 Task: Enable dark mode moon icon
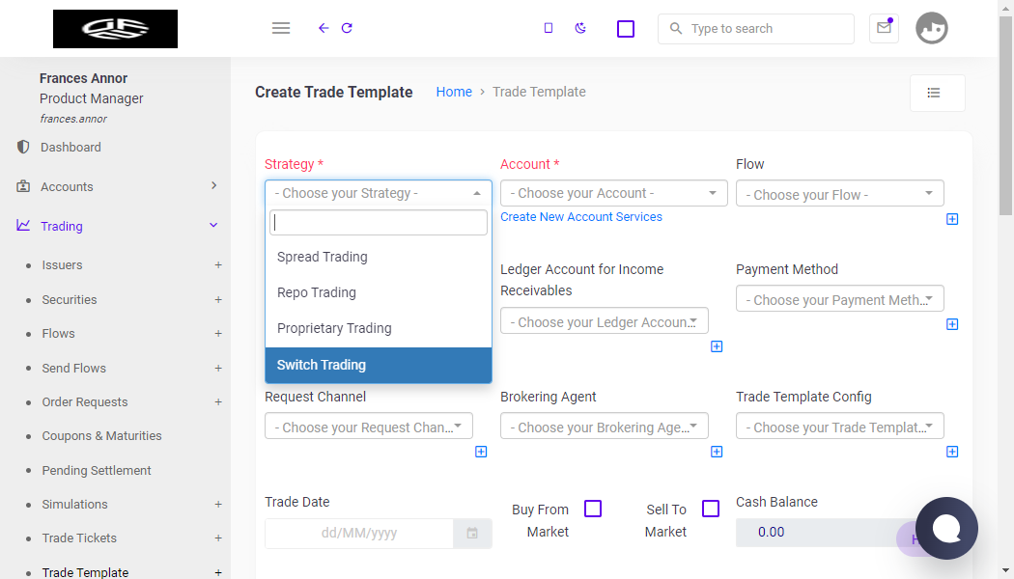coord(580,28)
